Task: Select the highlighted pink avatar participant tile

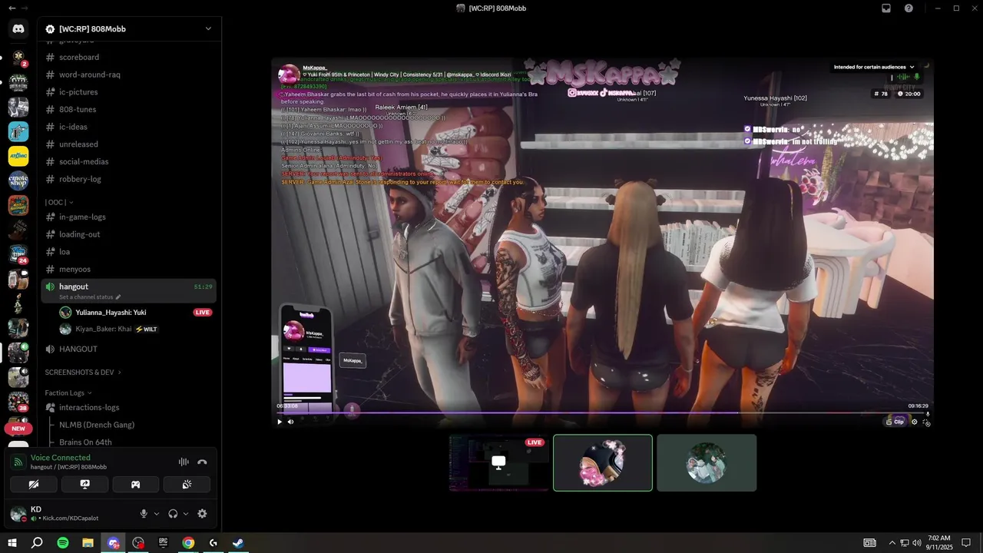Action: (603, 462)
